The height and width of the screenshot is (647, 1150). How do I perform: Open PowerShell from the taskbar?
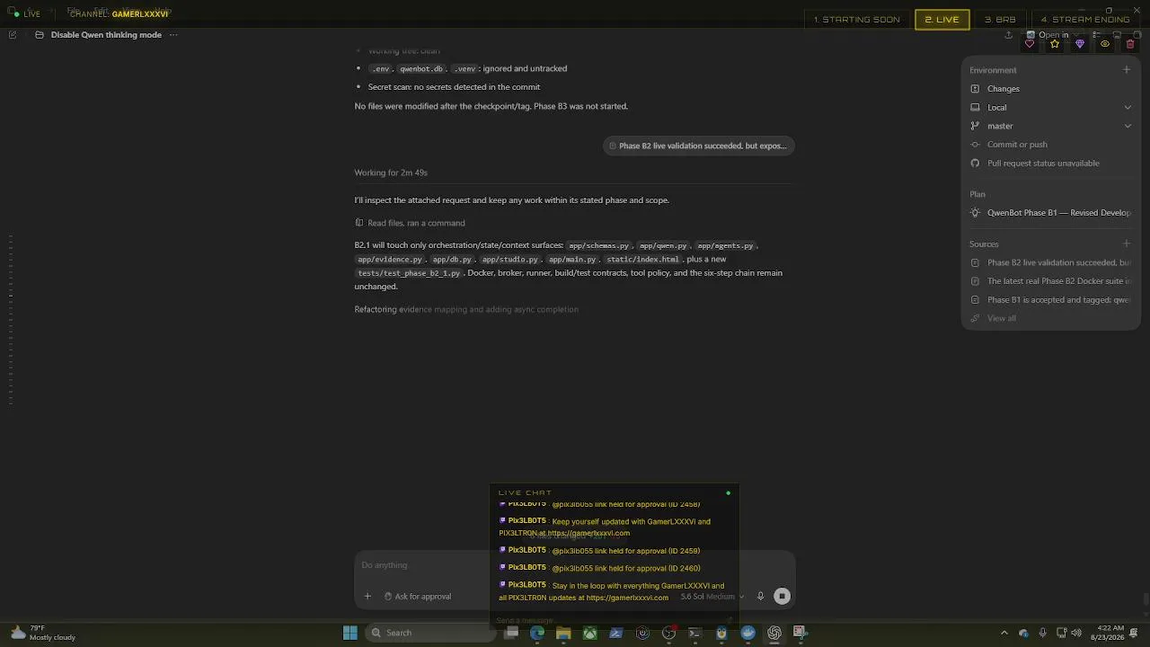616,633
